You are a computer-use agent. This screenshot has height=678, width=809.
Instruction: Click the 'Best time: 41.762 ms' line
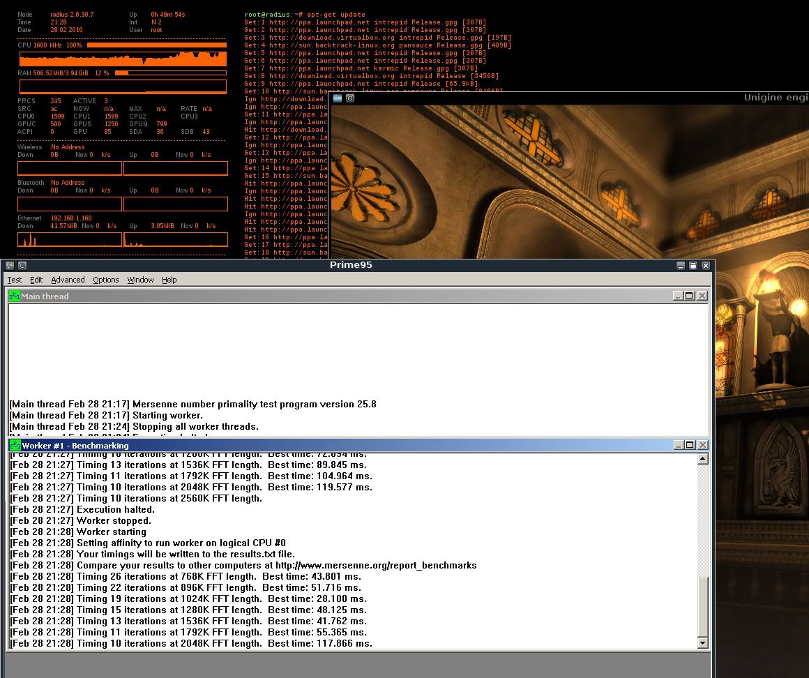[x=188, y=621]
